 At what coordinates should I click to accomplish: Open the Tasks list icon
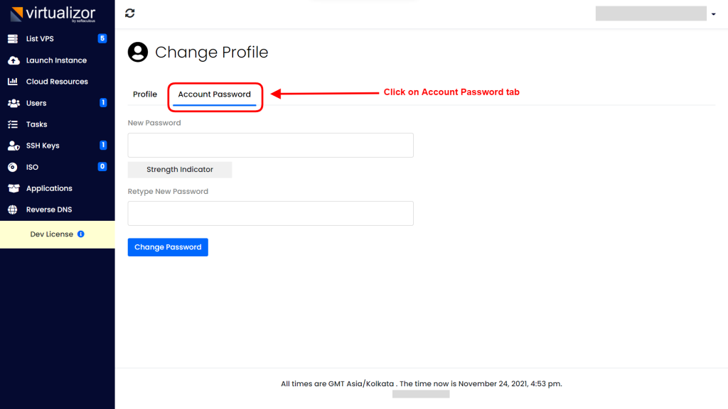[x=13, y=124]
